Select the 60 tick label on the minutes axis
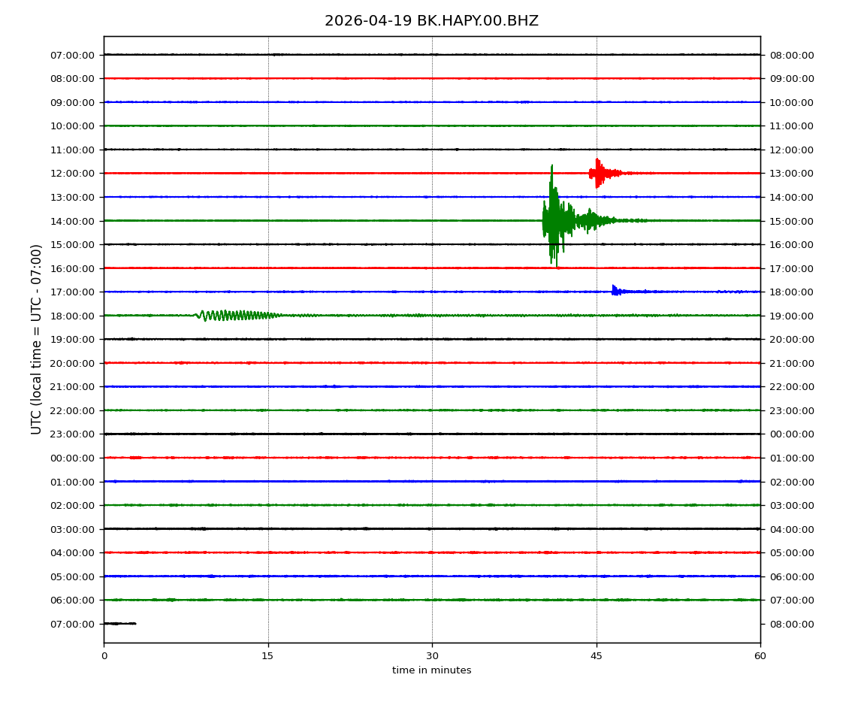 [760, 656]
